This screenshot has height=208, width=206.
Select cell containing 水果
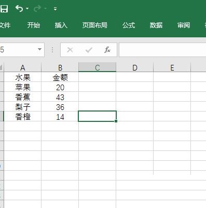[23, 77]
